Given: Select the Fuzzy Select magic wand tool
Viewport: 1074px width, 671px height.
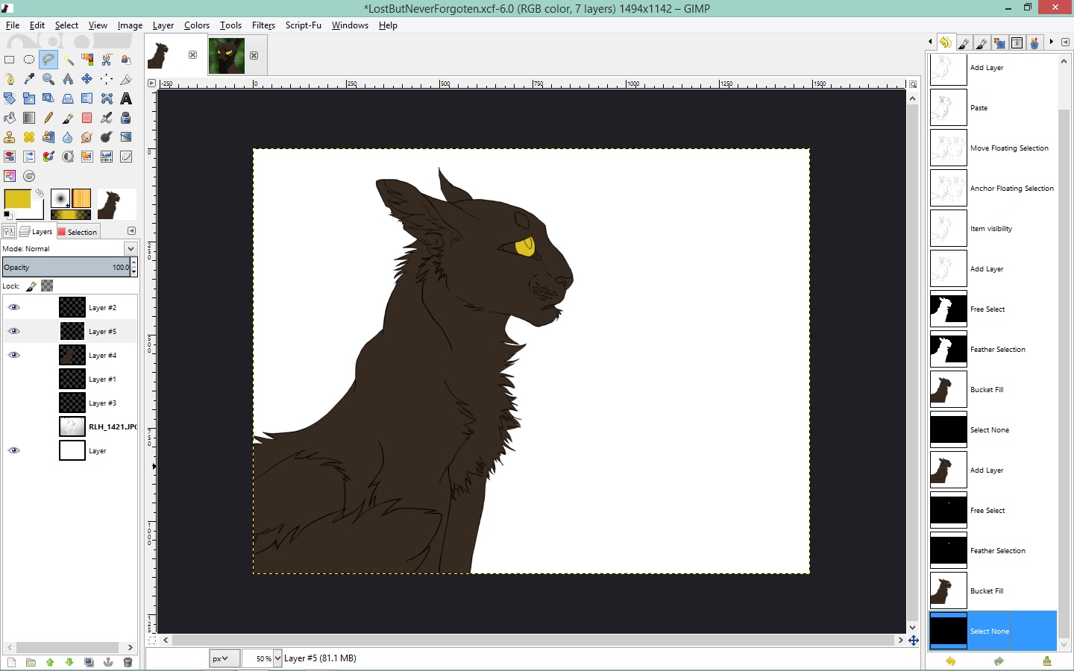Looking at the screenshot, I should tap(68, 60).
